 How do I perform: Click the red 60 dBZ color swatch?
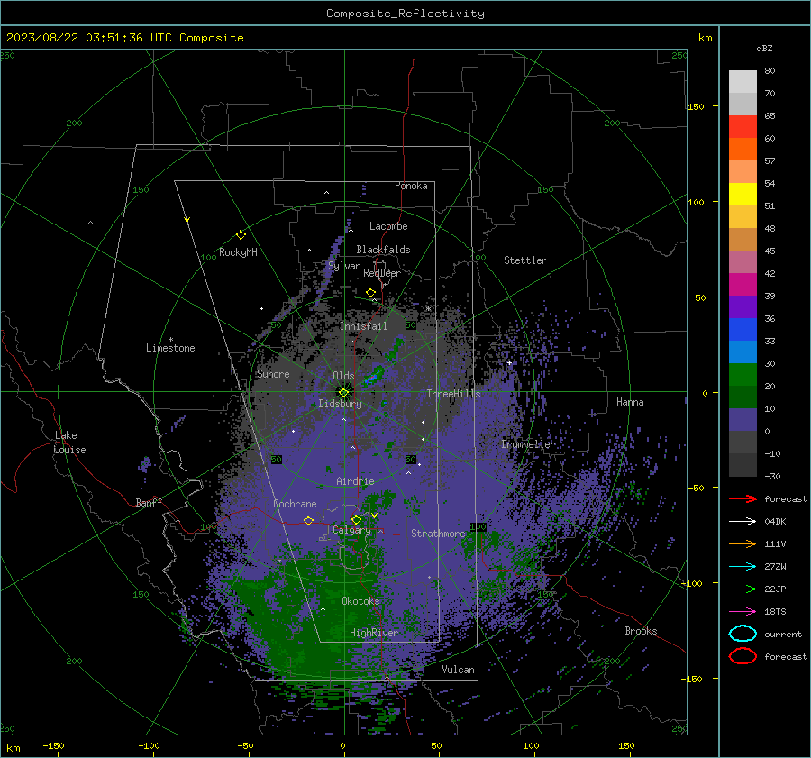743,127
